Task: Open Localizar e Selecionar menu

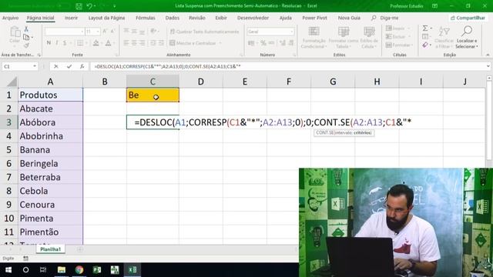Action: 467,38
